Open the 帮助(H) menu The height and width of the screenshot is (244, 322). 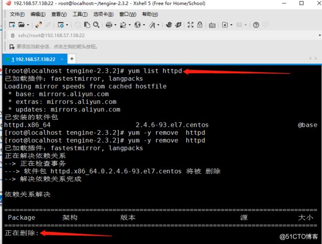pyautogui.click(x=150, y=14)
